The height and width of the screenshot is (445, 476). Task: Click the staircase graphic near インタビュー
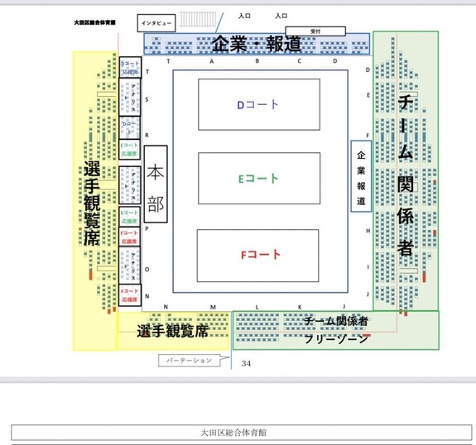coord(197,19)
